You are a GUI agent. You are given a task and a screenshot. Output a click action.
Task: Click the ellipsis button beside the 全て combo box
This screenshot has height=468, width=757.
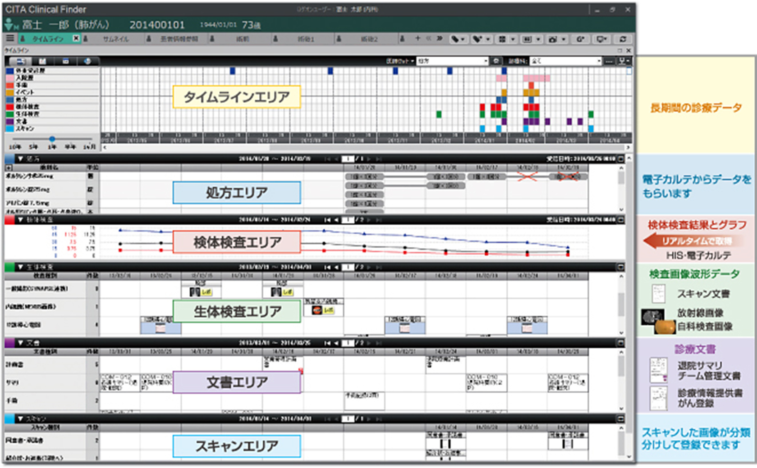tap(609, 61)
